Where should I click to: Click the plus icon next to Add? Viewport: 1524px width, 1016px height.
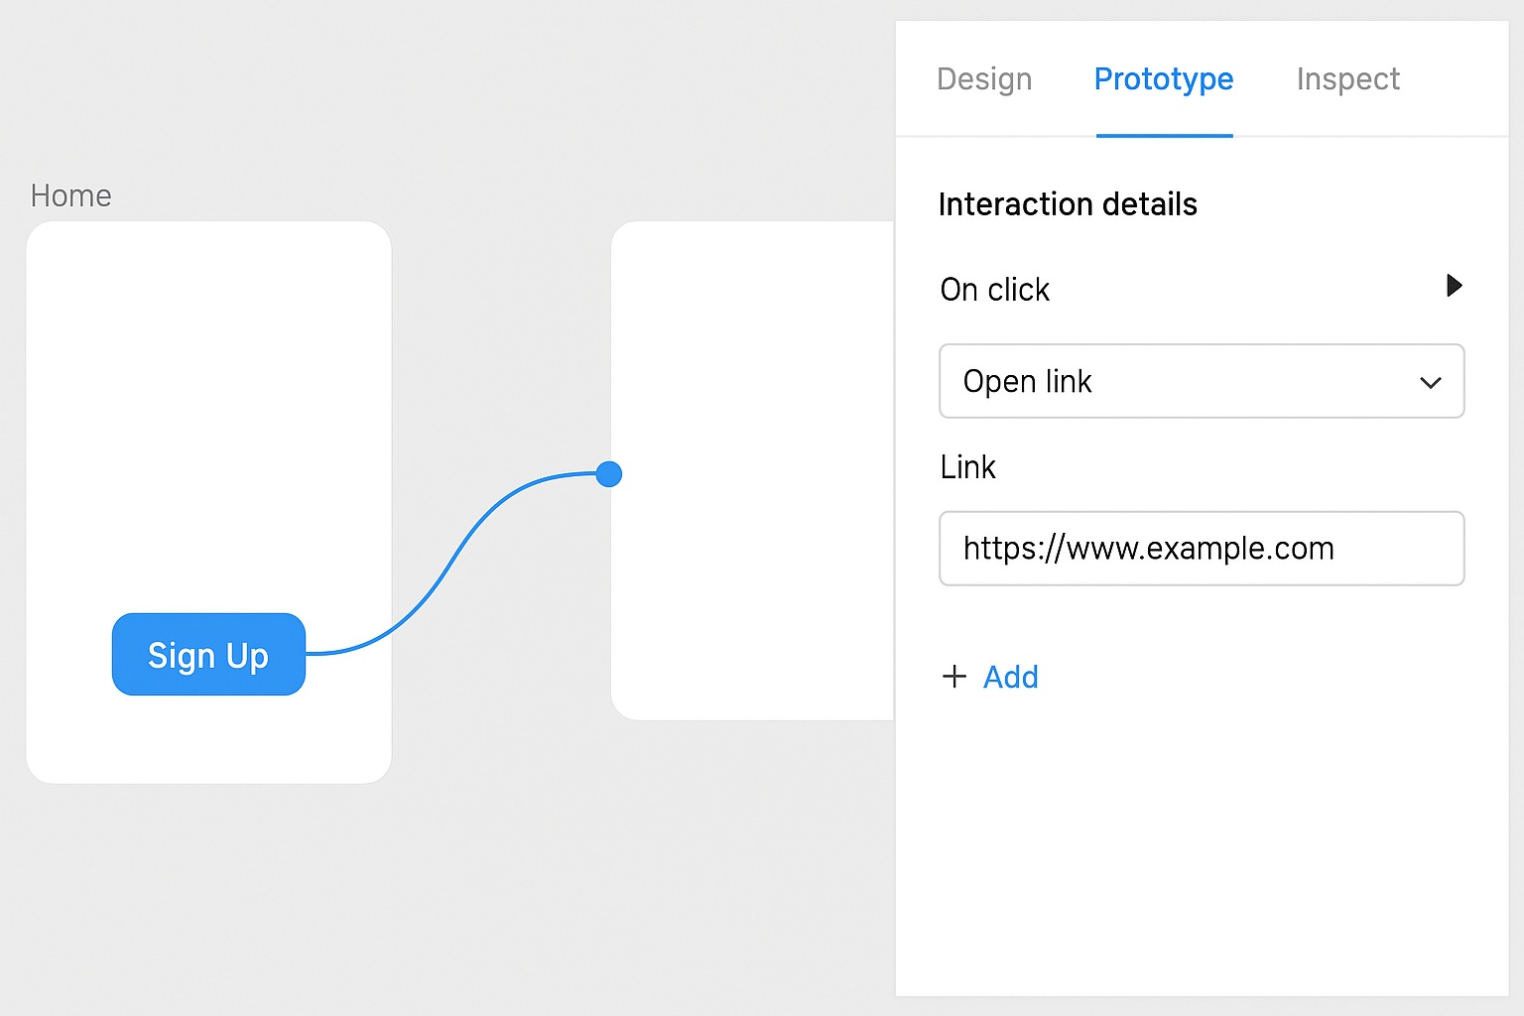pos(953,677)
